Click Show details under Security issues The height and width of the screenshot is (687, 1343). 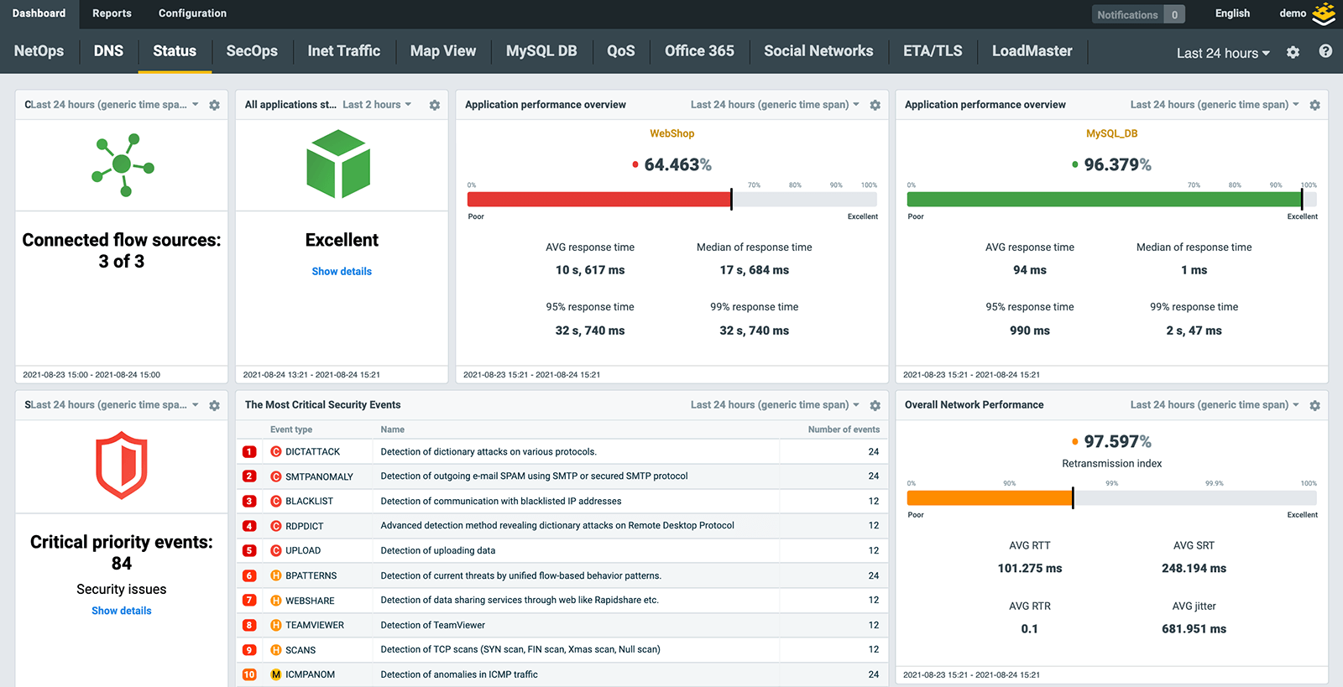(122, 611)
